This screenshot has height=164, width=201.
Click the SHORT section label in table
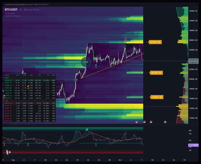coord(7,78)
